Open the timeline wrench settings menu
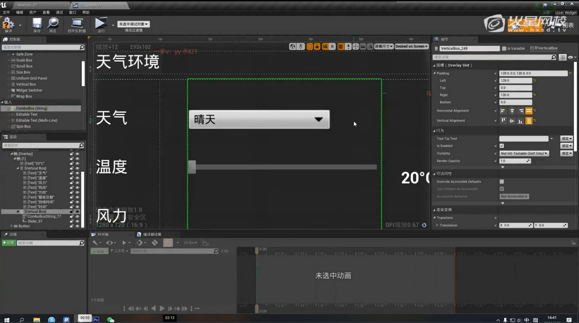Screen dimensions: 579x323 pyautogui.click(x=96, y=243)
